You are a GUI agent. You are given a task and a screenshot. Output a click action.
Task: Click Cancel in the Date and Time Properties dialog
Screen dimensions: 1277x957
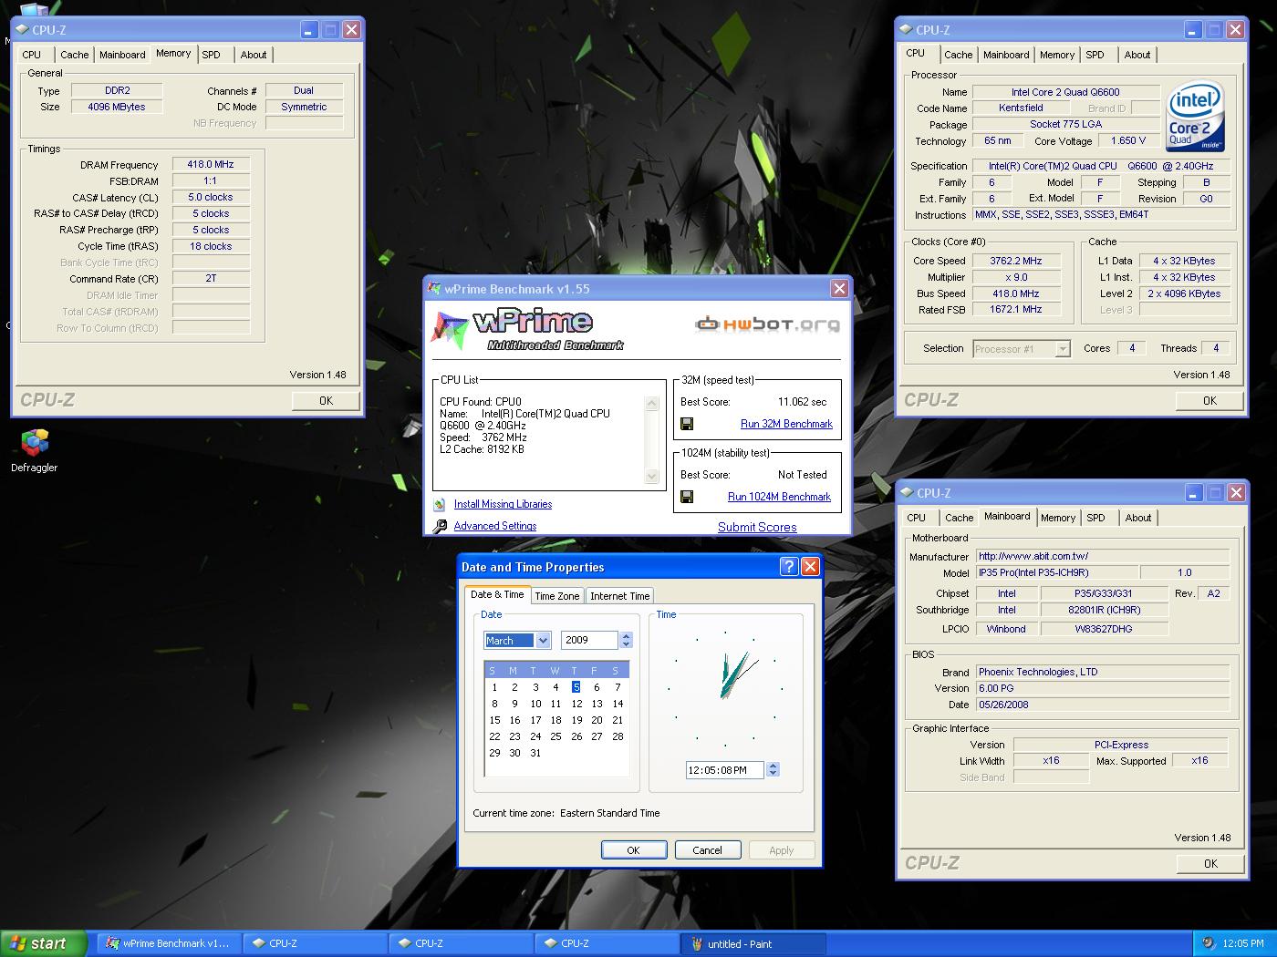pos(707,850)
